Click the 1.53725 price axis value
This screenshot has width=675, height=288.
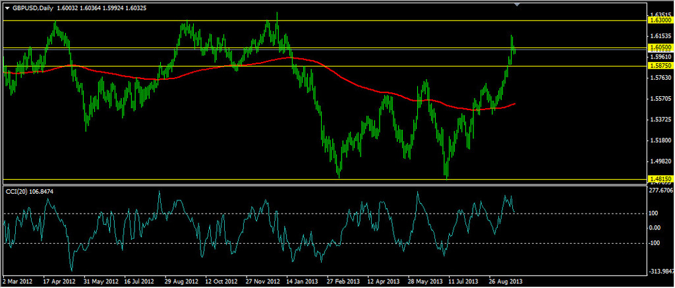(661, 120)
